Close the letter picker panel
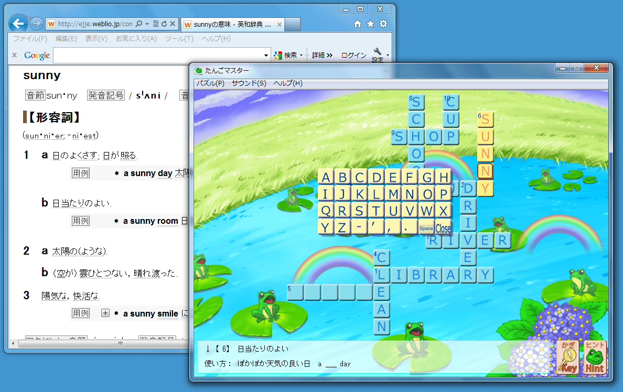623x392 pixels. click(444, 228)
